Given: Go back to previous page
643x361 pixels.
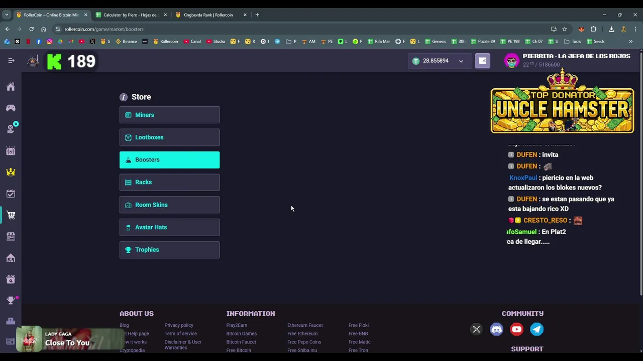Looking at the screenshot, I should [x=7, y=29].
